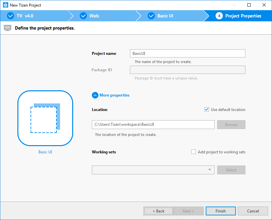Click the TV v4.0 step checkmark icon
Screen dimensions: 272x220
(10, 16)
